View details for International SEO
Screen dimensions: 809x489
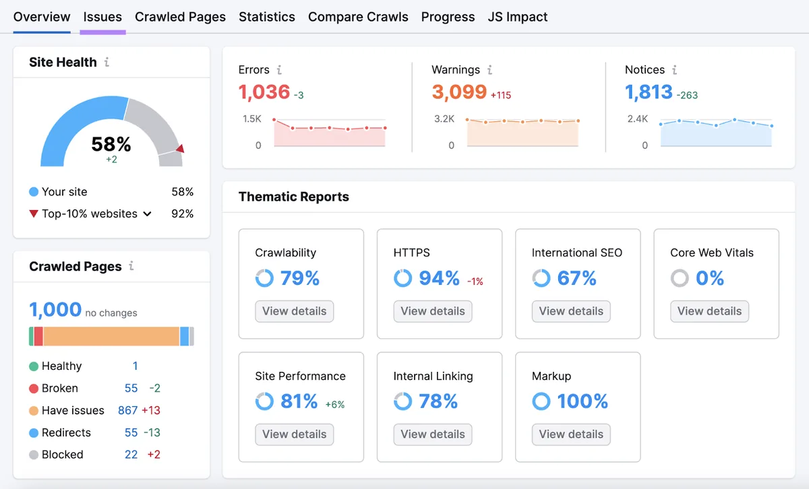pos(571,311)
